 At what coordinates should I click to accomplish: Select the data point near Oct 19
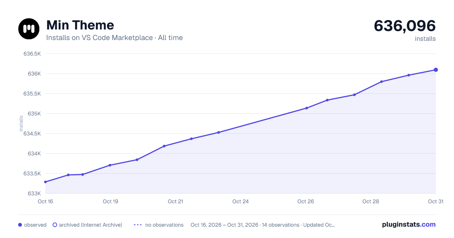pyautogui.click(x=110, y=165)
